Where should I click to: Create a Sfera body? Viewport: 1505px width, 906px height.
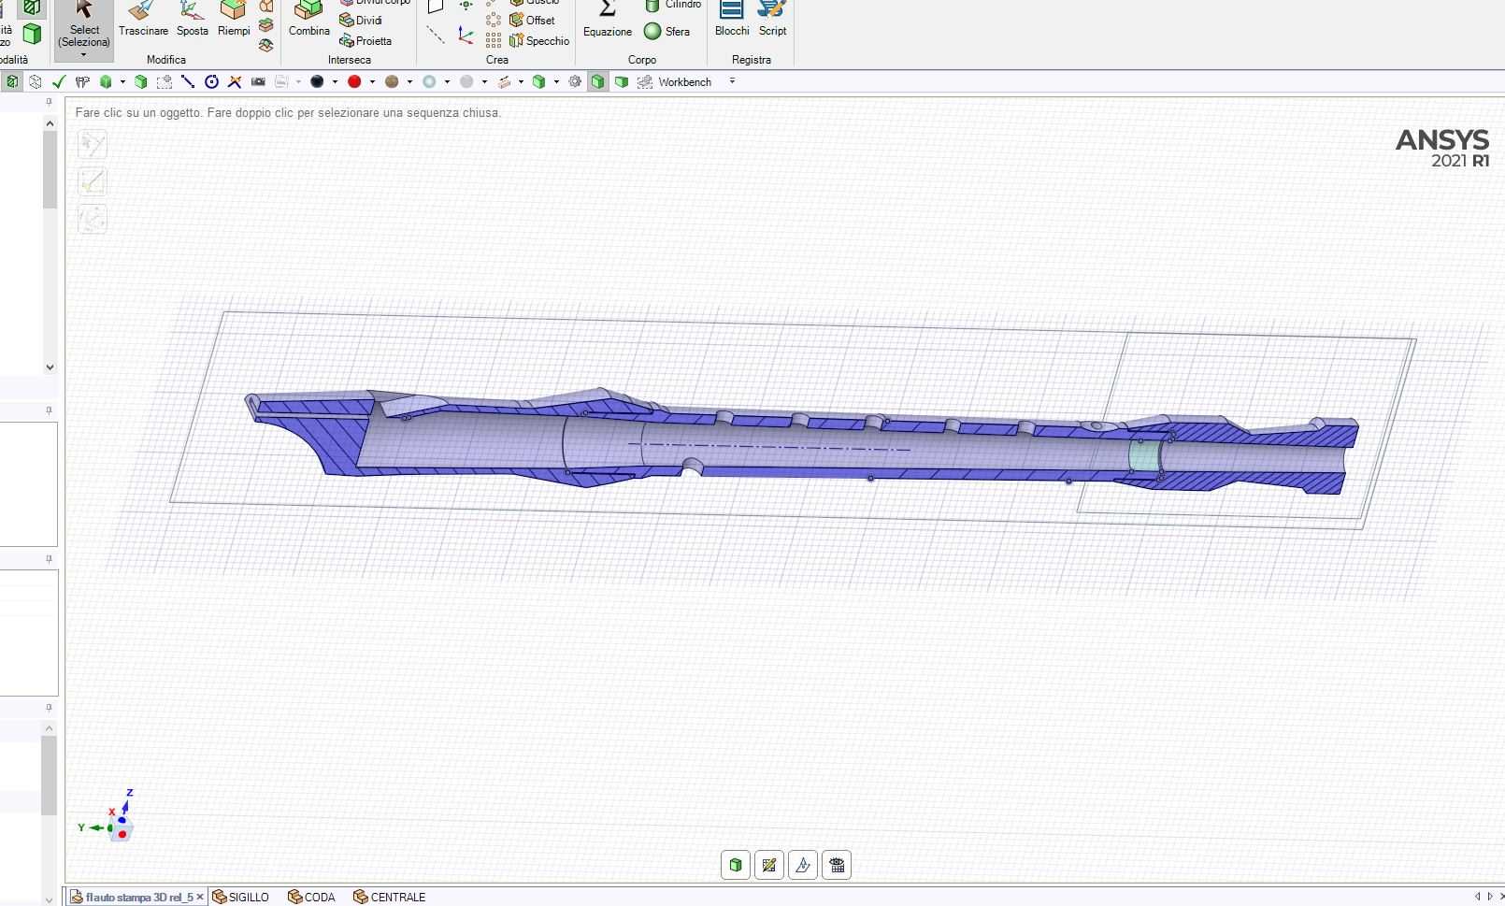(x=667, y=32)
